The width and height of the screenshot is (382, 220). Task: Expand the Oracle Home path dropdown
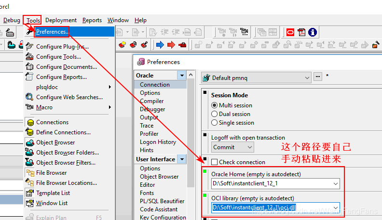(x=336, y=183)
